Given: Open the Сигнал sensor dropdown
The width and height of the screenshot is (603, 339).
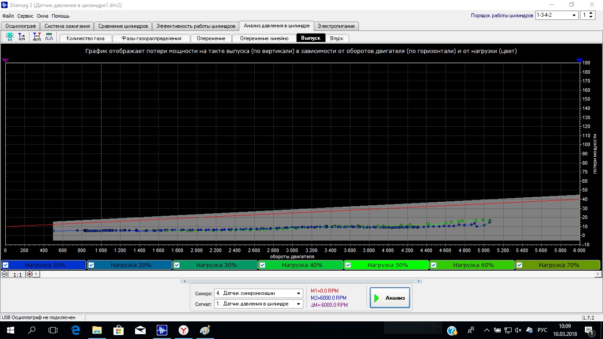Looking at the screenshot, I should 259,304.
